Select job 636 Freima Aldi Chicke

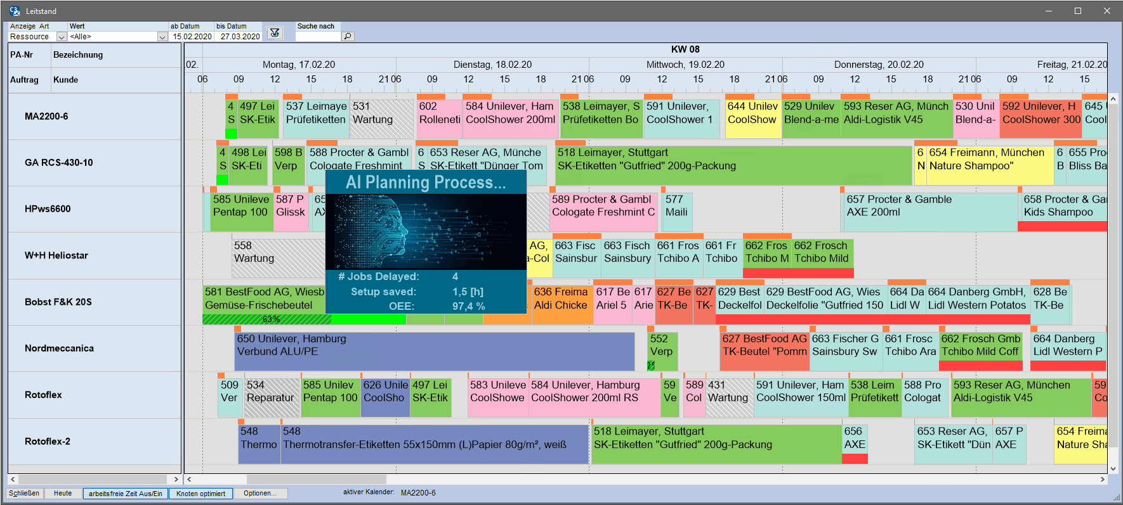point(561,304)
